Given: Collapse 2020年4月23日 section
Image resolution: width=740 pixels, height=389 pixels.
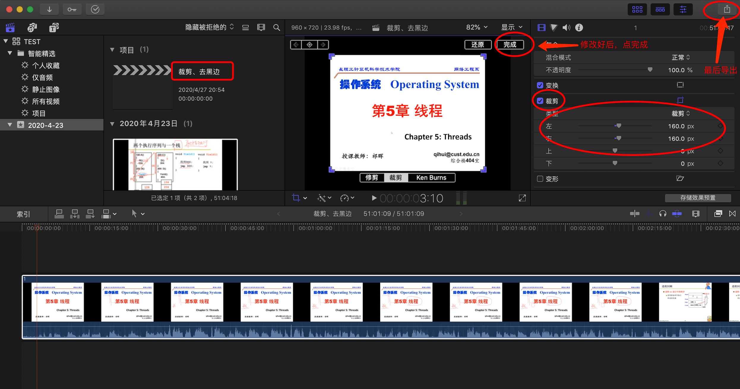Looking at the screenshot, I should [112, 124].
